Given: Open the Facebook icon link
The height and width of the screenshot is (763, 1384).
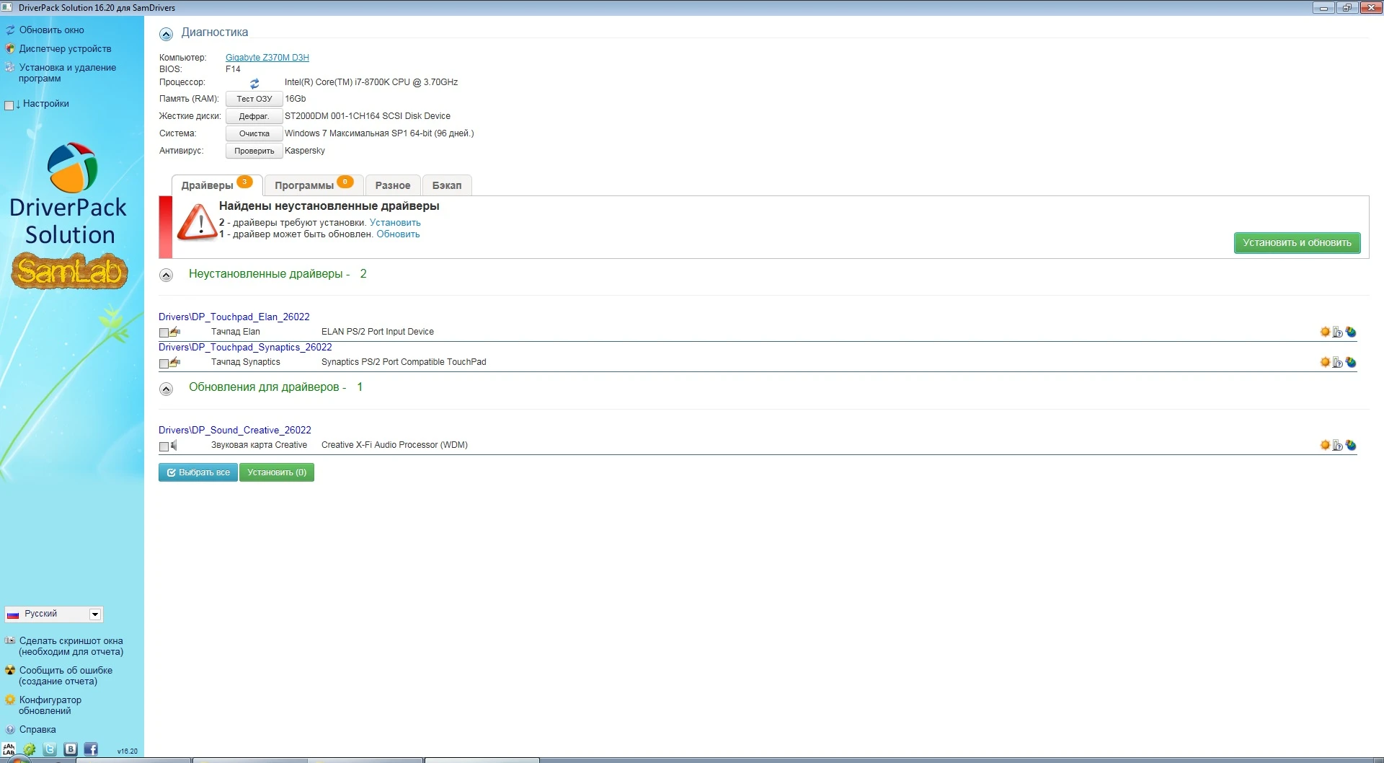Looking at the screenshot, I should click(x=91, y=749).
